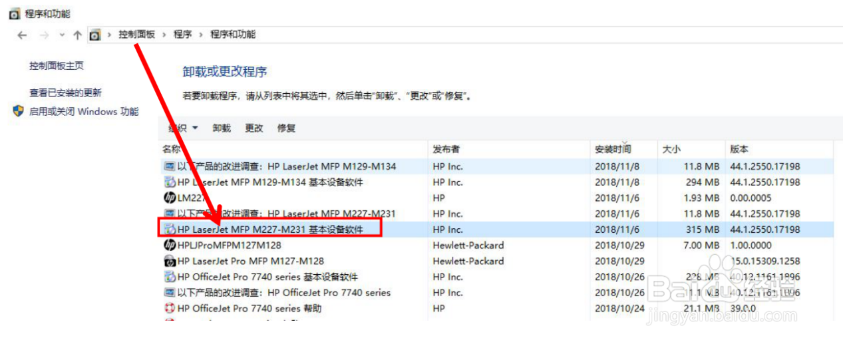Click 294 MB size cell
The width and height of the screenshot is (843, 344).
click(702, 182)
